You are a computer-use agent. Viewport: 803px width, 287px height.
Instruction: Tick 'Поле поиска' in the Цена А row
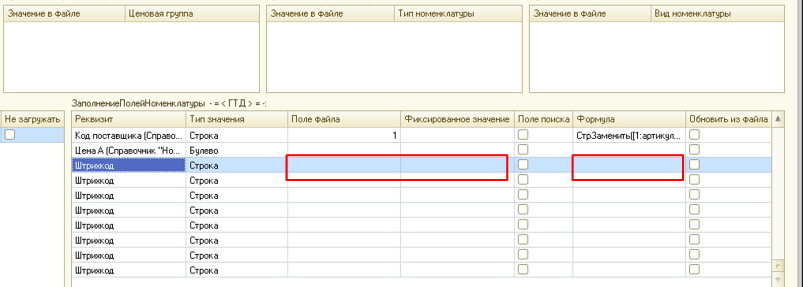tap(523, 150)
